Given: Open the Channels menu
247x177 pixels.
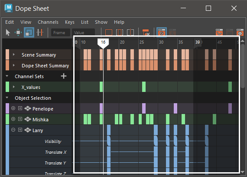Looking at the screenshot, I should (x=48, y=22).
